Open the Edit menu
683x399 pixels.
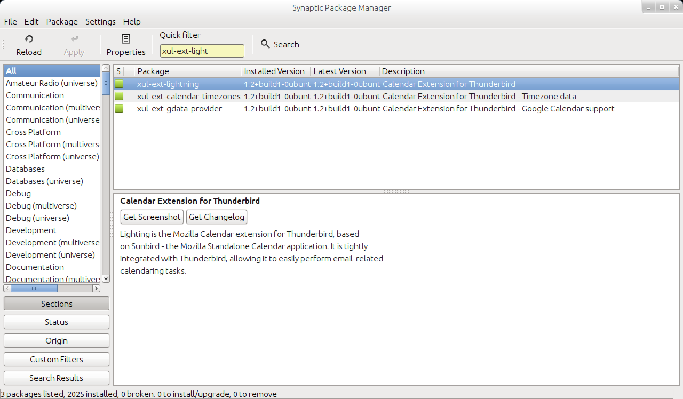[31, 22]
